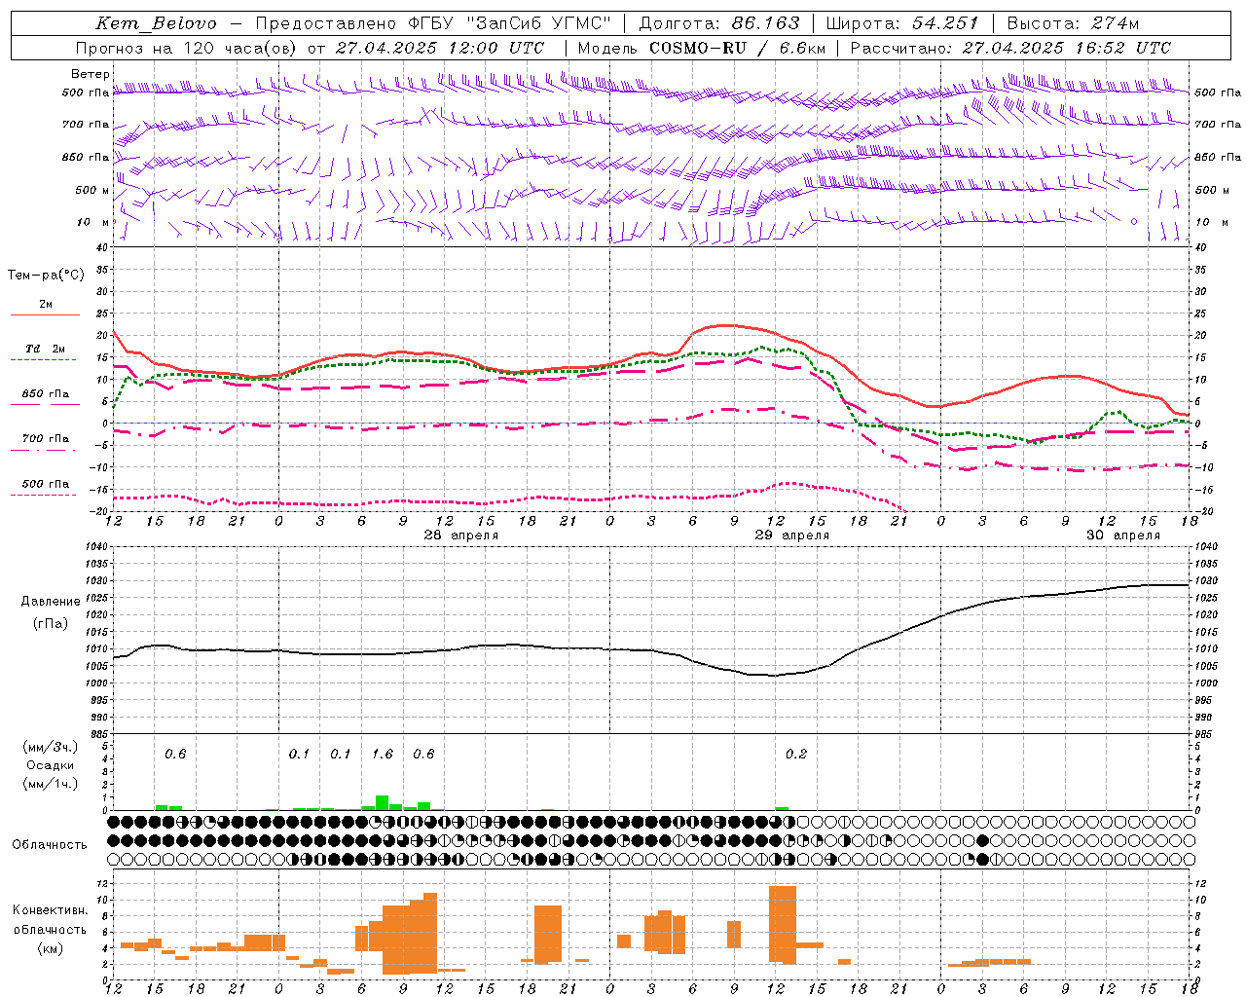Image resolution: width=1246 pixels, height=997 pixels.
Task: Click the red 2м temperature legend line
Action: tap(45, 314)
